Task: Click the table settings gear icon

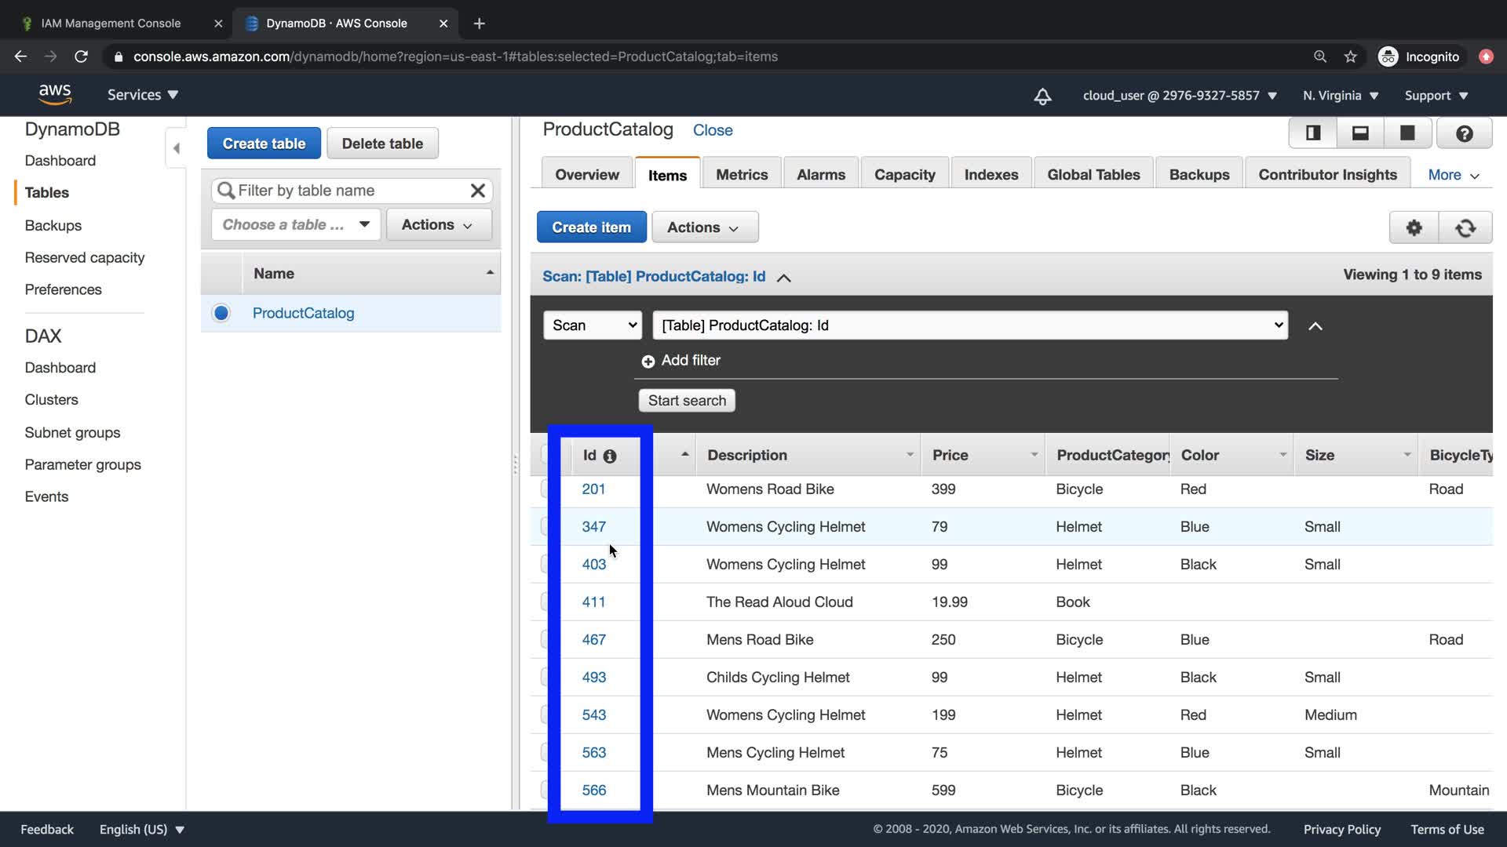Action: (x=1414, y=227)
